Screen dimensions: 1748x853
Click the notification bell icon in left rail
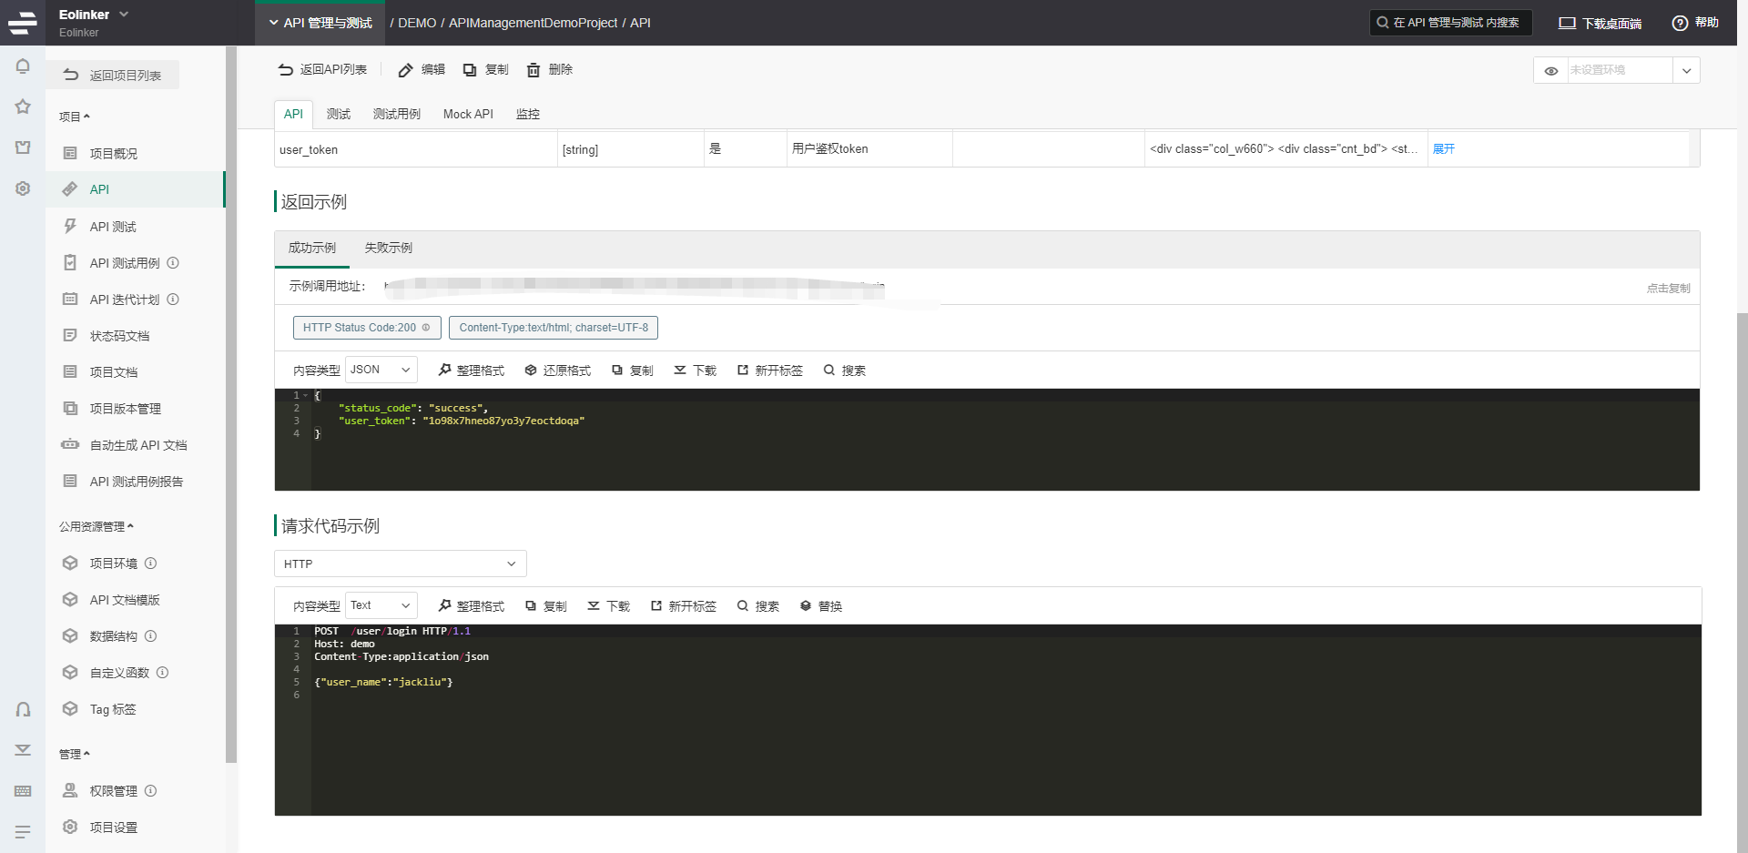[x=23, y=66]
